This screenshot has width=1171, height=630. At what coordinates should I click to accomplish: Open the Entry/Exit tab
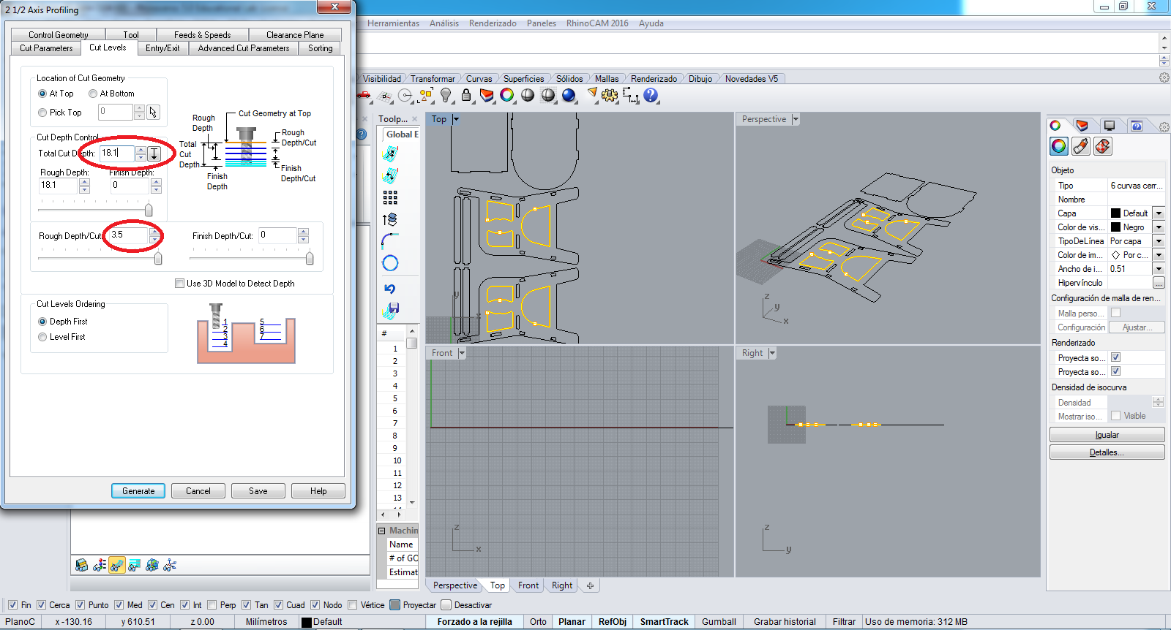(x=162, y=48)
